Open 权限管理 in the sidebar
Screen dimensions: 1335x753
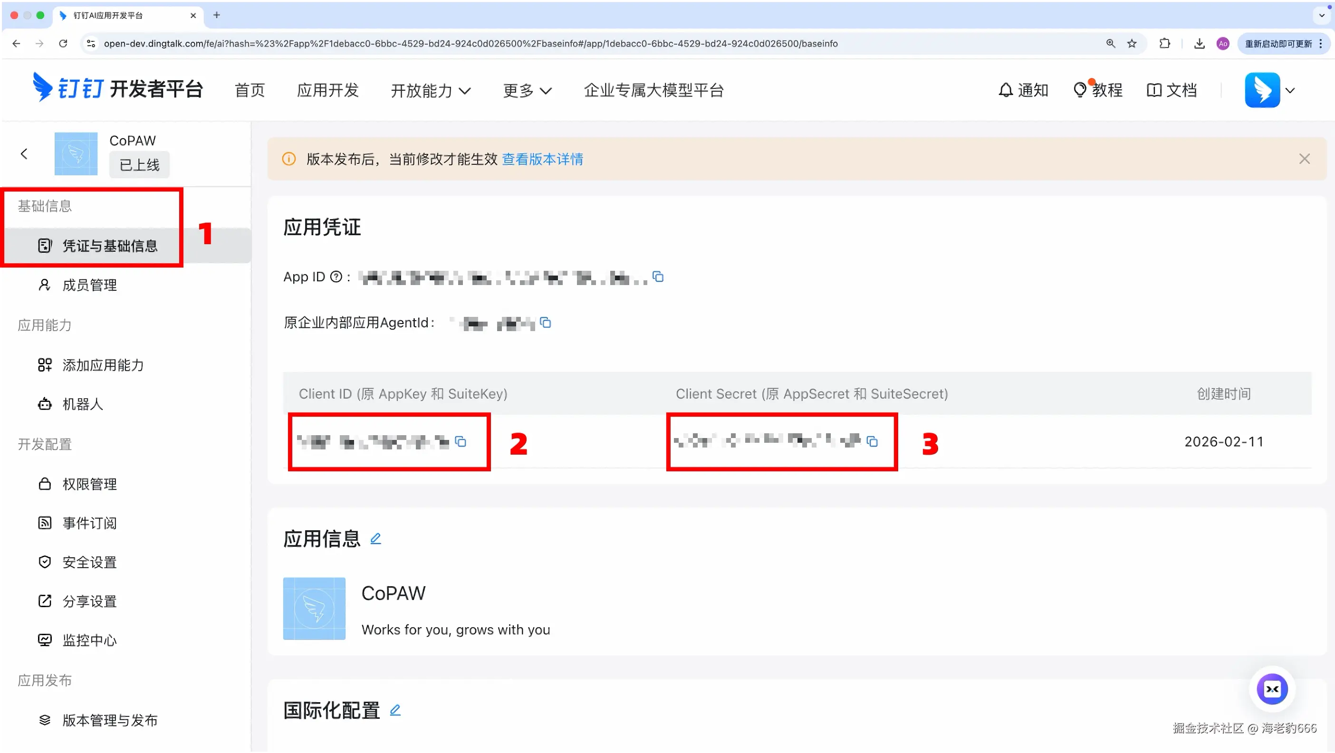(89, 484)
